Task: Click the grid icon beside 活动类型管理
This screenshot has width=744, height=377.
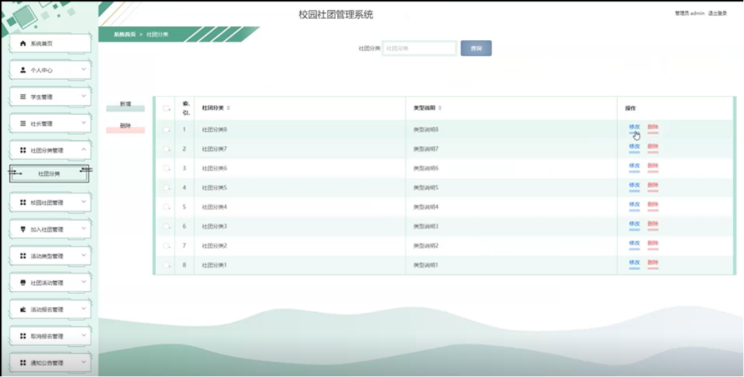Action: [23, 256]
